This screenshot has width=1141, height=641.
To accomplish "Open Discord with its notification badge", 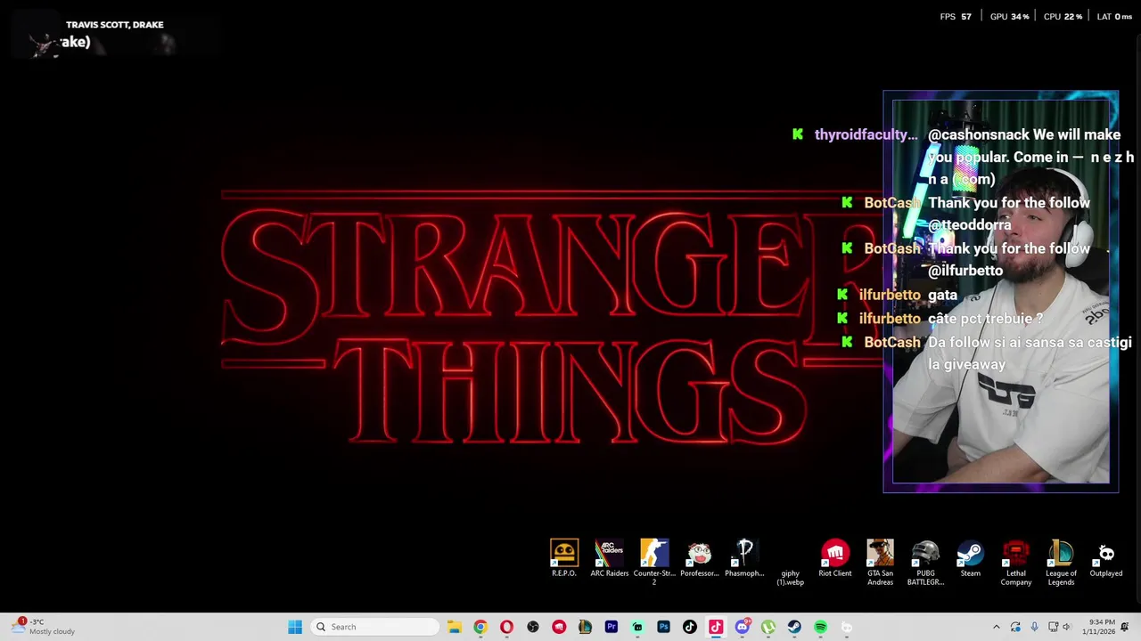I will (x=743, y=627).
